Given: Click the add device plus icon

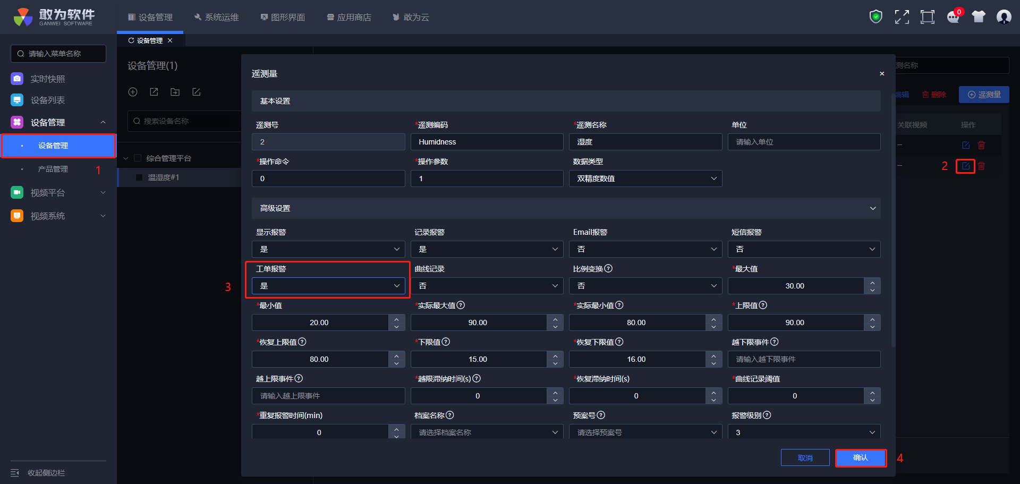Looking at the screenshot, I should [133, 92].
